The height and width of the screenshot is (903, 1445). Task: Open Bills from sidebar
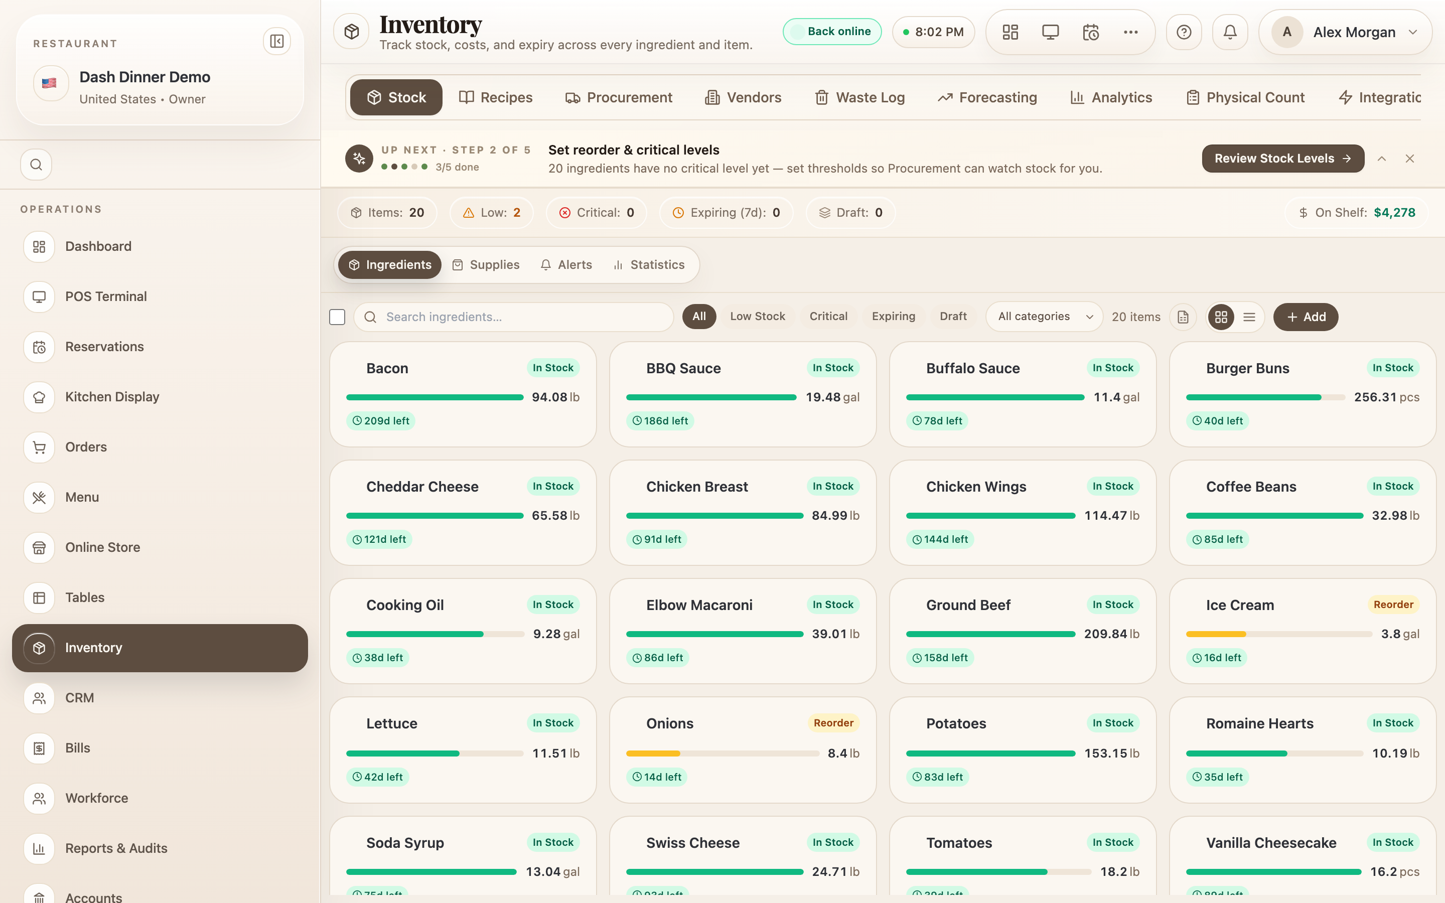point(160,748)
